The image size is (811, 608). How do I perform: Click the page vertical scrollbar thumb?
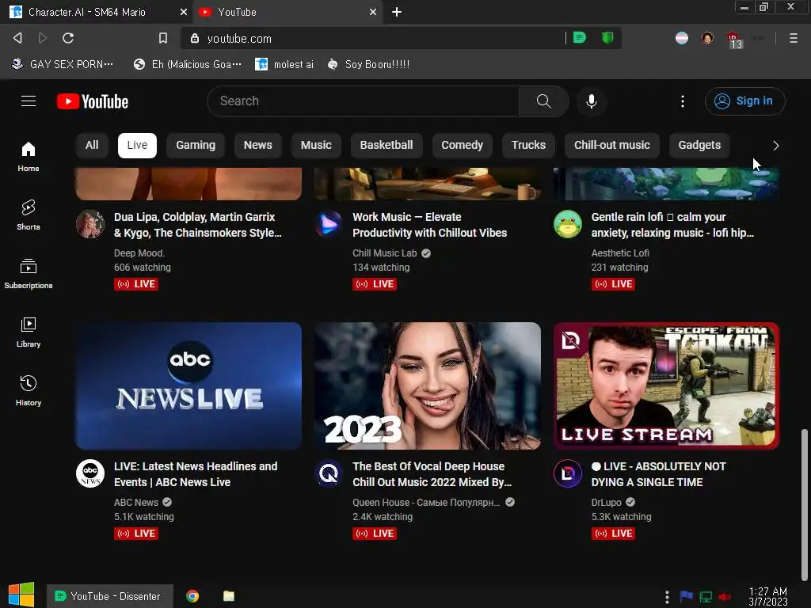coord(805,504)
